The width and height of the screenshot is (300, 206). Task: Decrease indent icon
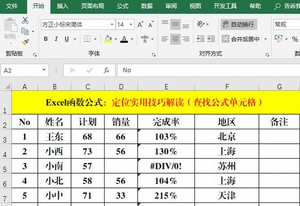coord(201,39)
